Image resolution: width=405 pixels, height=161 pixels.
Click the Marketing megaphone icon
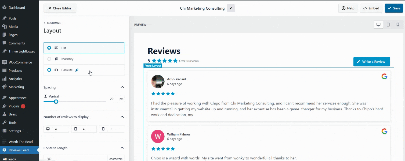pyautogui.click(x=4, y=87)
